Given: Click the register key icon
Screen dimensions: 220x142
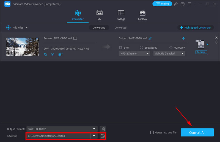Looking at the screenshot, I should pyautogui.click(x=176, y=4).
